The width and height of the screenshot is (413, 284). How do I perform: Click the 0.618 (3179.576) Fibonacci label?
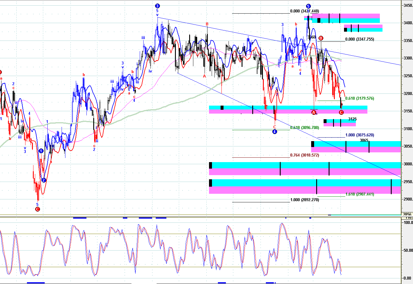click(359, 99)
